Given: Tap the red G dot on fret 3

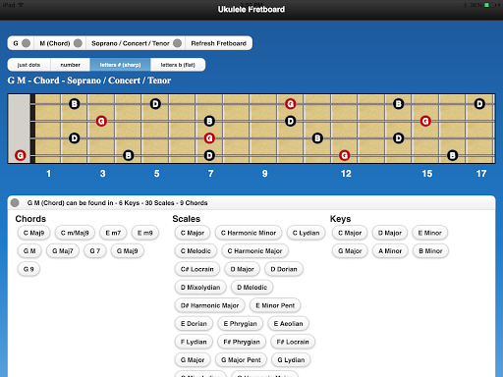Looking at the screenshot, I should (x=101, y=121).
